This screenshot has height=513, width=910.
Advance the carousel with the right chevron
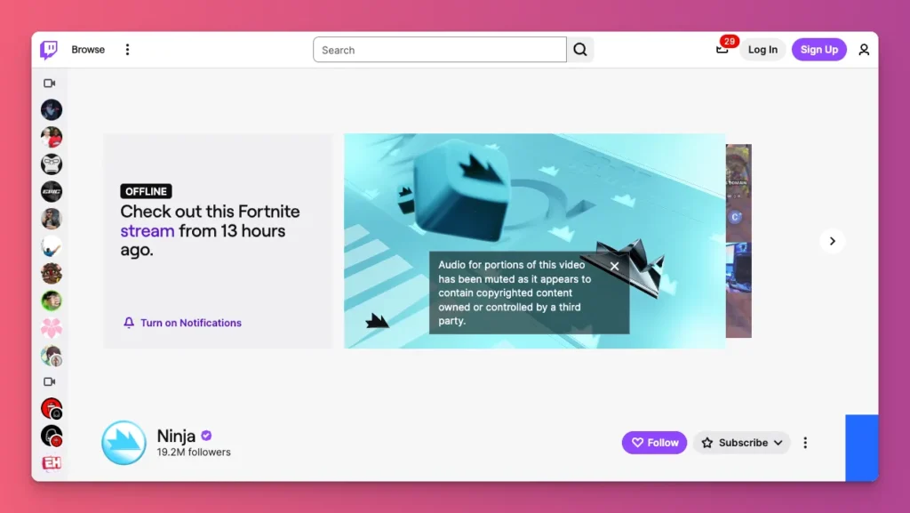832,241
